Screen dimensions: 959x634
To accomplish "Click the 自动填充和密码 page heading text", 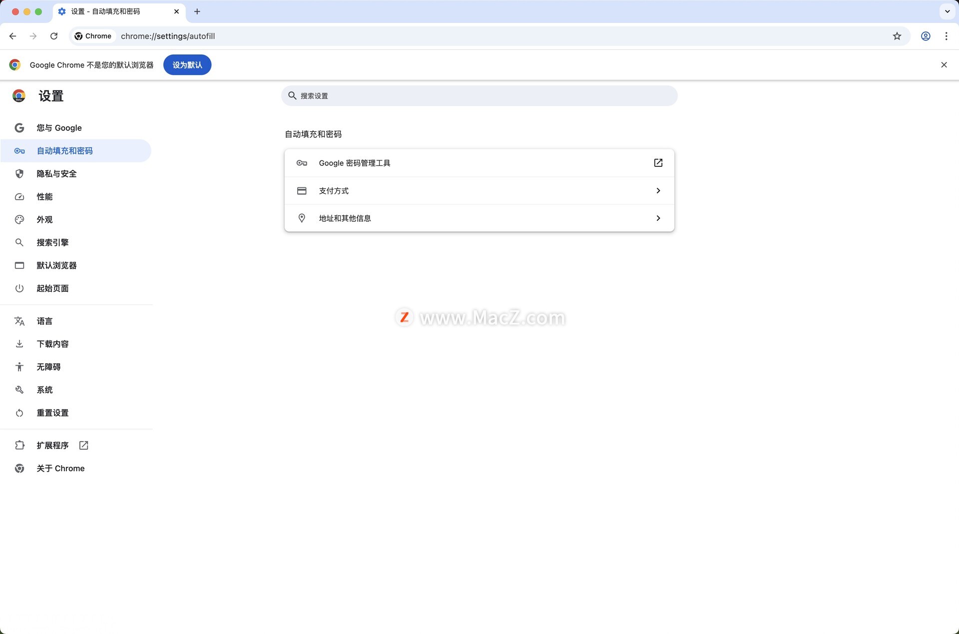I will [313, 134].
